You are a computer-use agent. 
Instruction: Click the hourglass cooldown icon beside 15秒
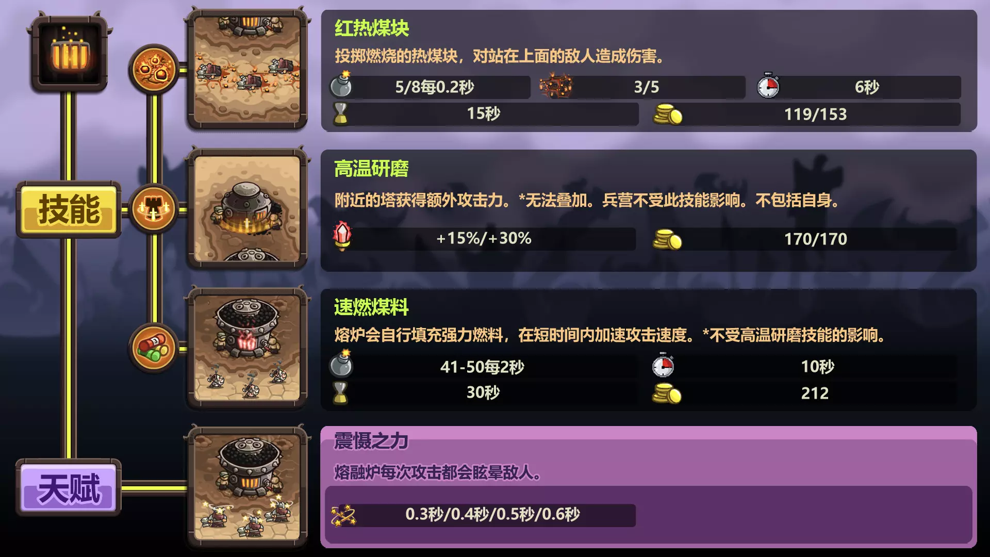point(340,113)
